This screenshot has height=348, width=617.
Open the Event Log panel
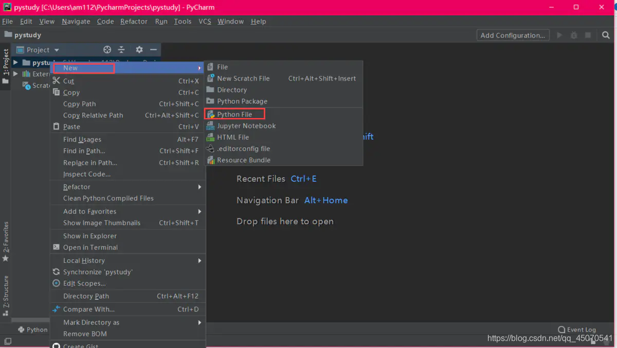pos(577,330)
